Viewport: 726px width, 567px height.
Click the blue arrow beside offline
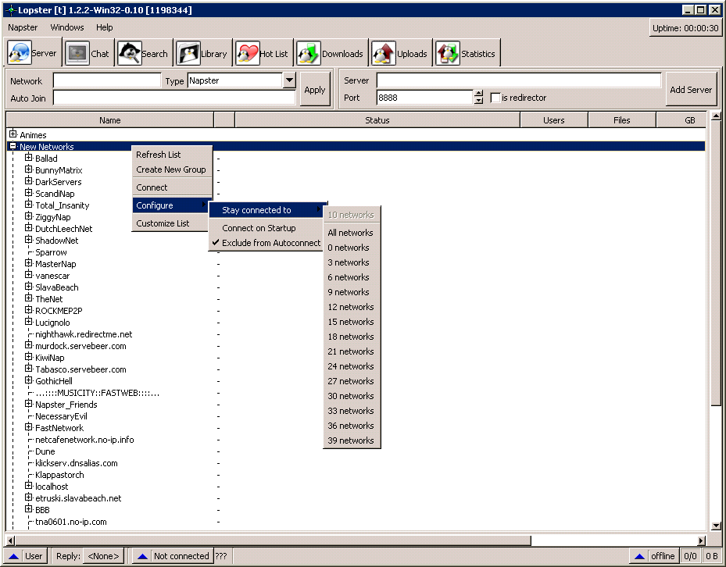pyautogui.click(x=639, y=556)
